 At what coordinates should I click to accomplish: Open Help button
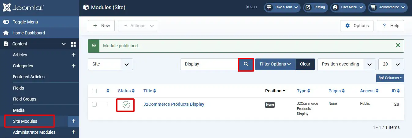point(390,26)
